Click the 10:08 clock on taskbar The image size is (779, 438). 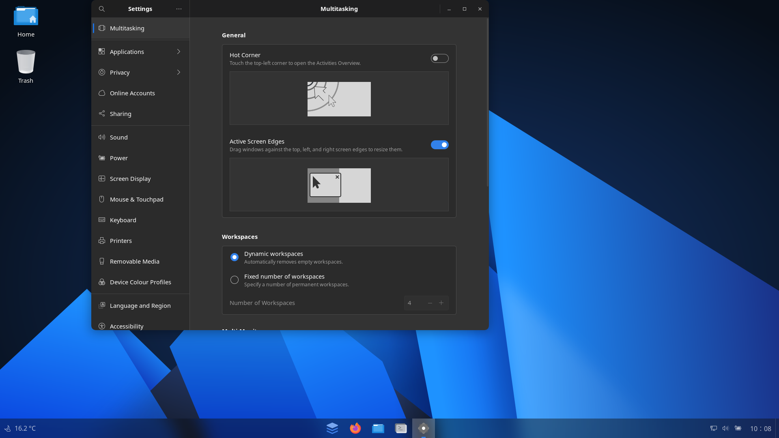(x=761, y=429)
